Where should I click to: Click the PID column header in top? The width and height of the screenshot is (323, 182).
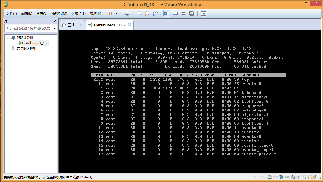[x=100, y=75]
